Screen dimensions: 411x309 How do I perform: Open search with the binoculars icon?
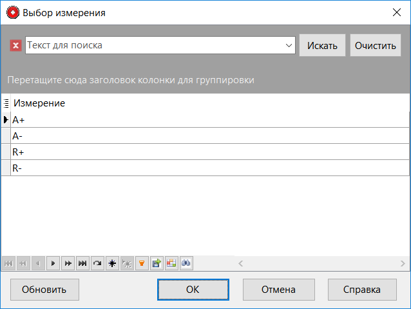tap(186, 263)
